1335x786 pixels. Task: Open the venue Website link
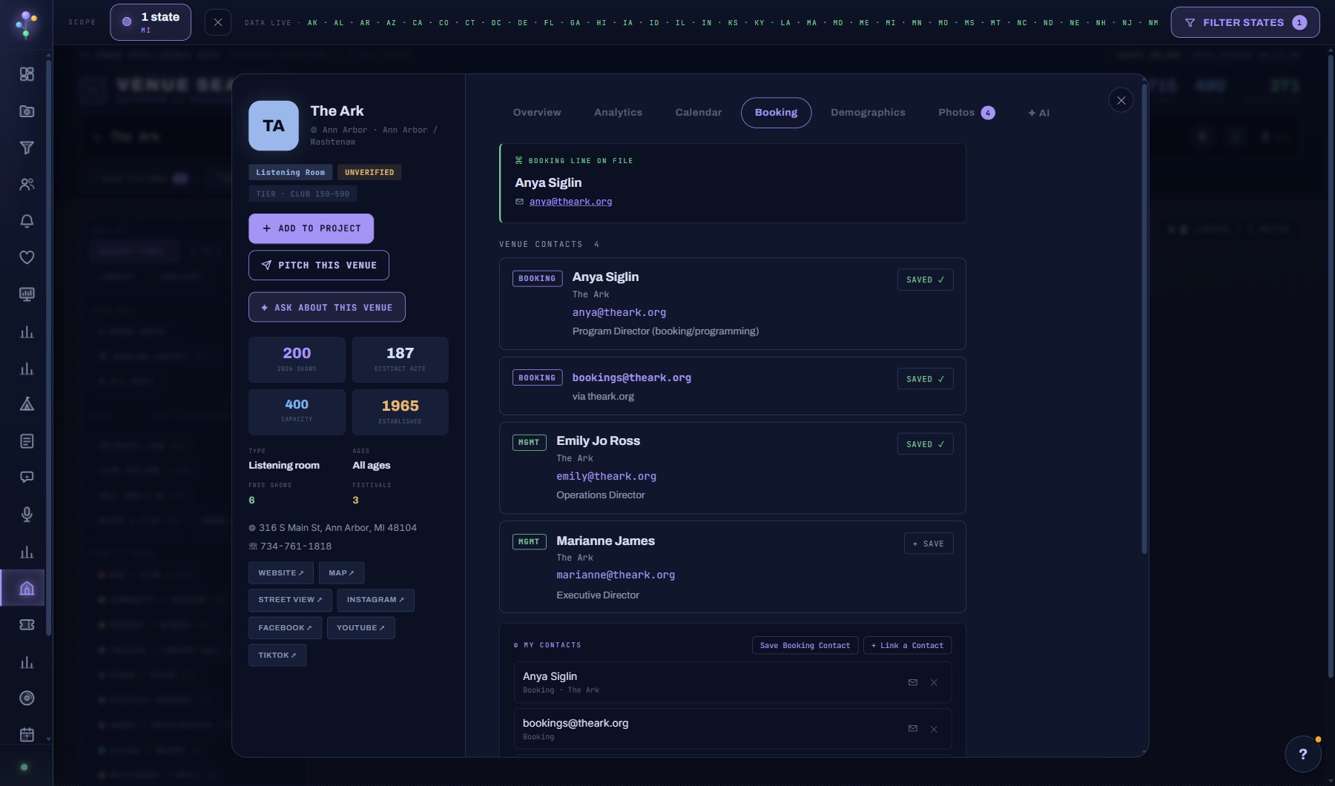281,573
